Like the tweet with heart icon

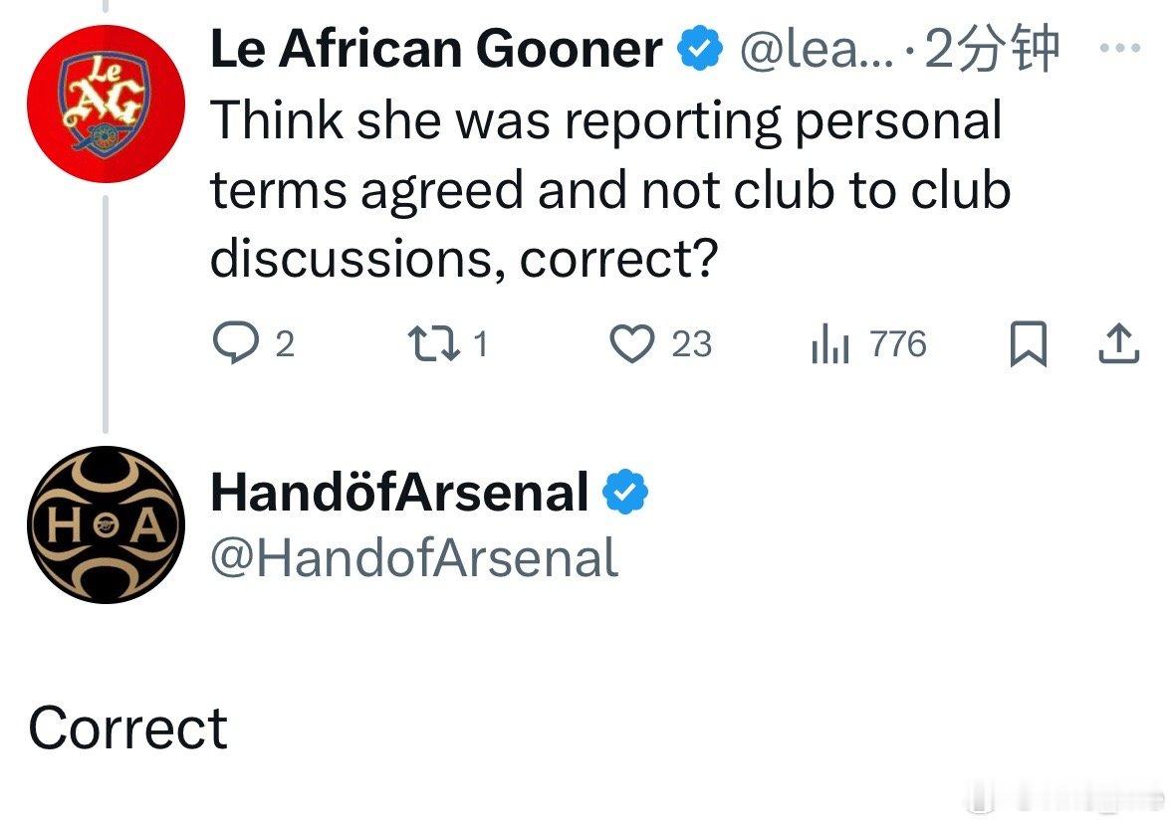point(632,343)
